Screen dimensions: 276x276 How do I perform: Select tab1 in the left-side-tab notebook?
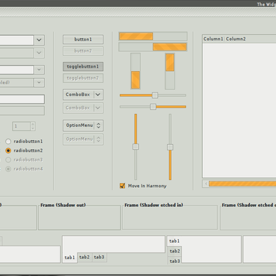175,241
